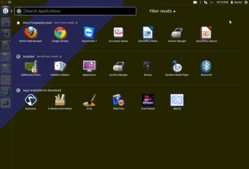
Task: Open AisleRiot Solitaire game
Action: tap(60, 66)
